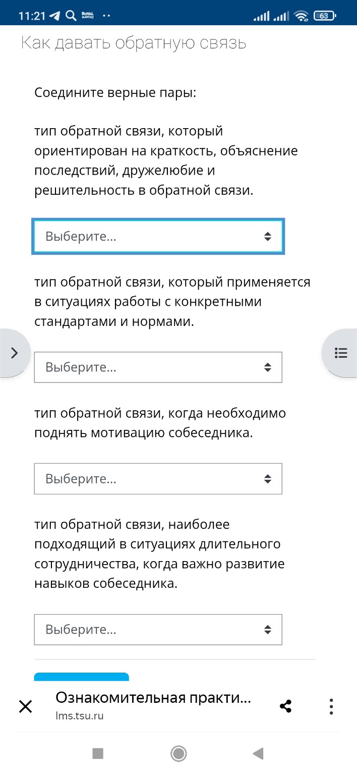357x775 pixels.
Task: Tap the home circle navigation button
Action: [178, 753]
